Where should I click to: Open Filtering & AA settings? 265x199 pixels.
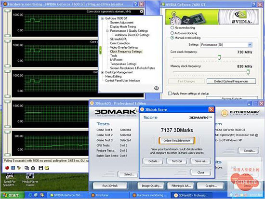click(181, 186)
